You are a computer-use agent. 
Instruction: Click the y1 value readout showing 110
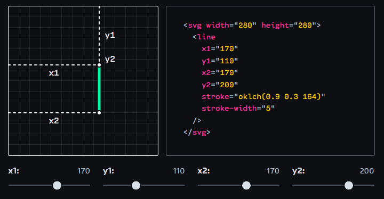pos(179,171)
